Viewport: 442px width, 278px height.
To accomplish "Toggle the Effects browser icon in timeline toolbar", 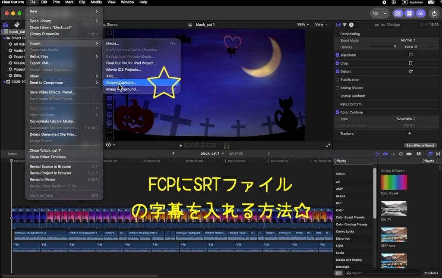I will pos(430,153).
